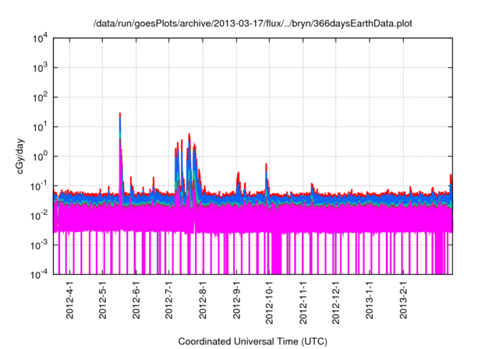Viewport: 499px width, 349px height.
Task: Click the 10^-2 y-axis tick label
Action: [42, 215]
